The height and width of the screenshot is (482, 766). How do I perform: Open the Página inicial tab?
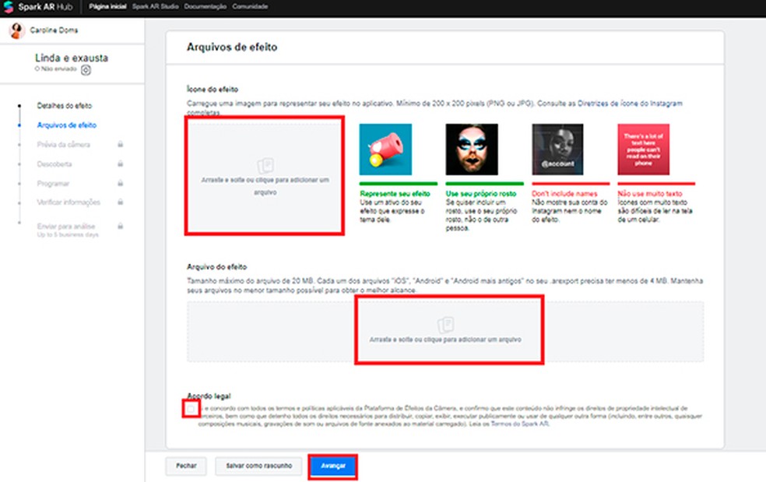tap(107, 6)
